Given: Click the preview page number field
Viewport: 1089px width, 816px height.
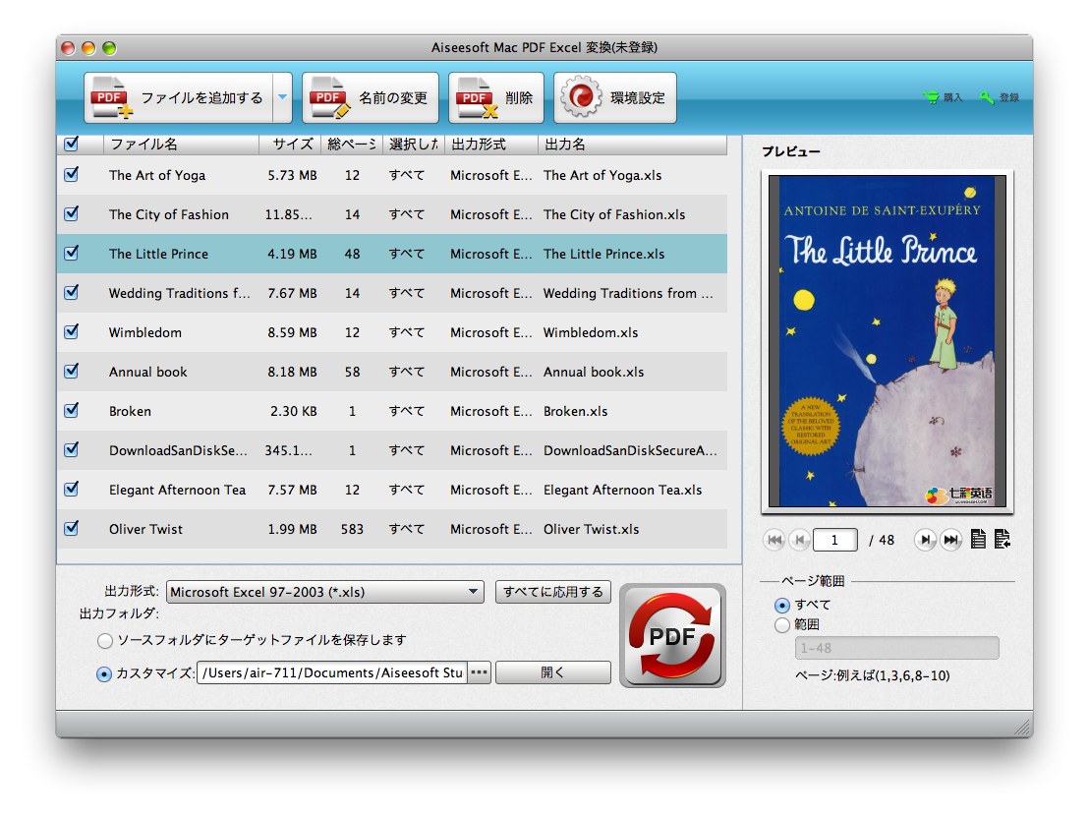Looking at the screenshot, I should click(835, 540).
